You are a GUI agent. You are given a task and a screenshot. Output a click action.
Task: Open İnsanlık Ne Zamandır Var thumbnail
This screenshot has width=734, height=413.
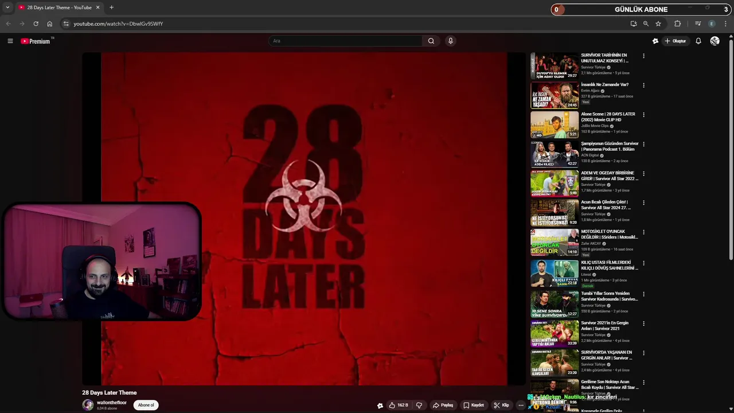(x=555, y=95)
